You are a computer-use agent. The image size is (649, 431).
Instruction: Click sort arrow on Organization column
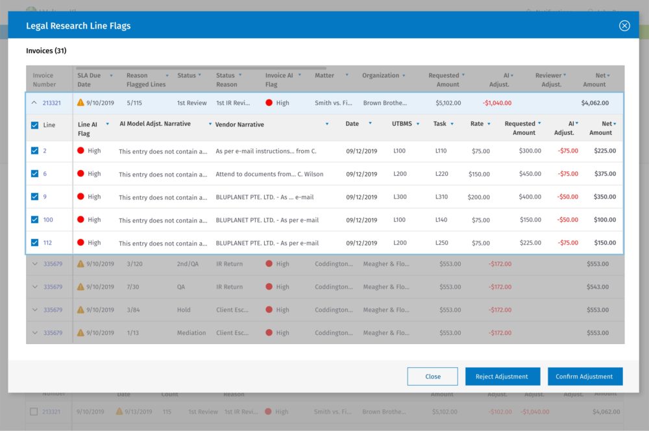(404, 76)
